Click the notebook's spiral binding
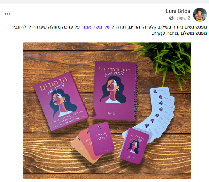The width and height of the screenshot is (209, 182). pyautogui.click(x=136, y=91)
